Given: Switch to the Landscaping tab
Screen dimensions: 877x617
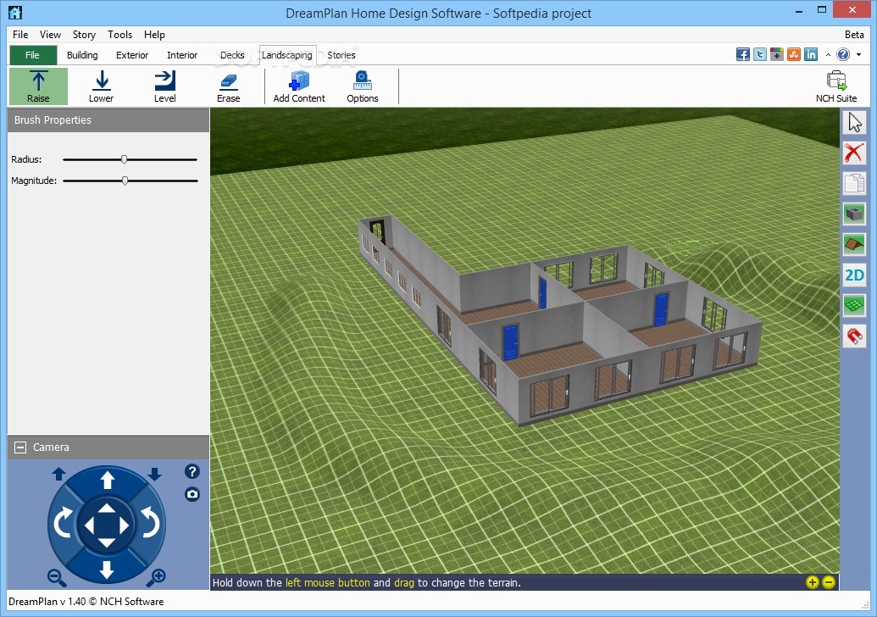Looking at the screenshot, I should click(287, 55).
